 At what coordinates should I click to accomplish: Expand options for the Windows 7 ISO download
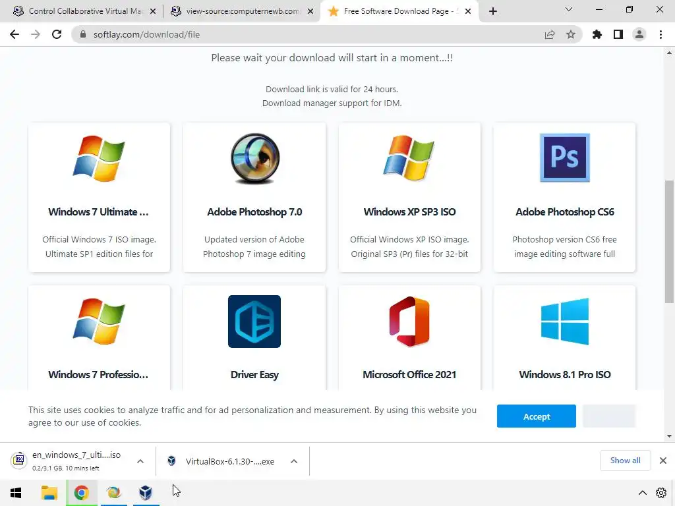(x=140, y=461)
